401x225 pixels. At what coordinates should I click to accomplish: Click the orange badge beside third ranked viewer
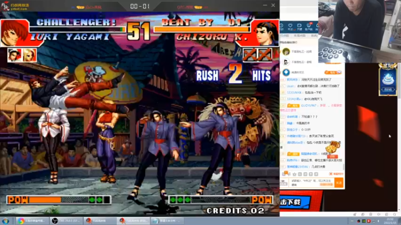tap(333, 72)
